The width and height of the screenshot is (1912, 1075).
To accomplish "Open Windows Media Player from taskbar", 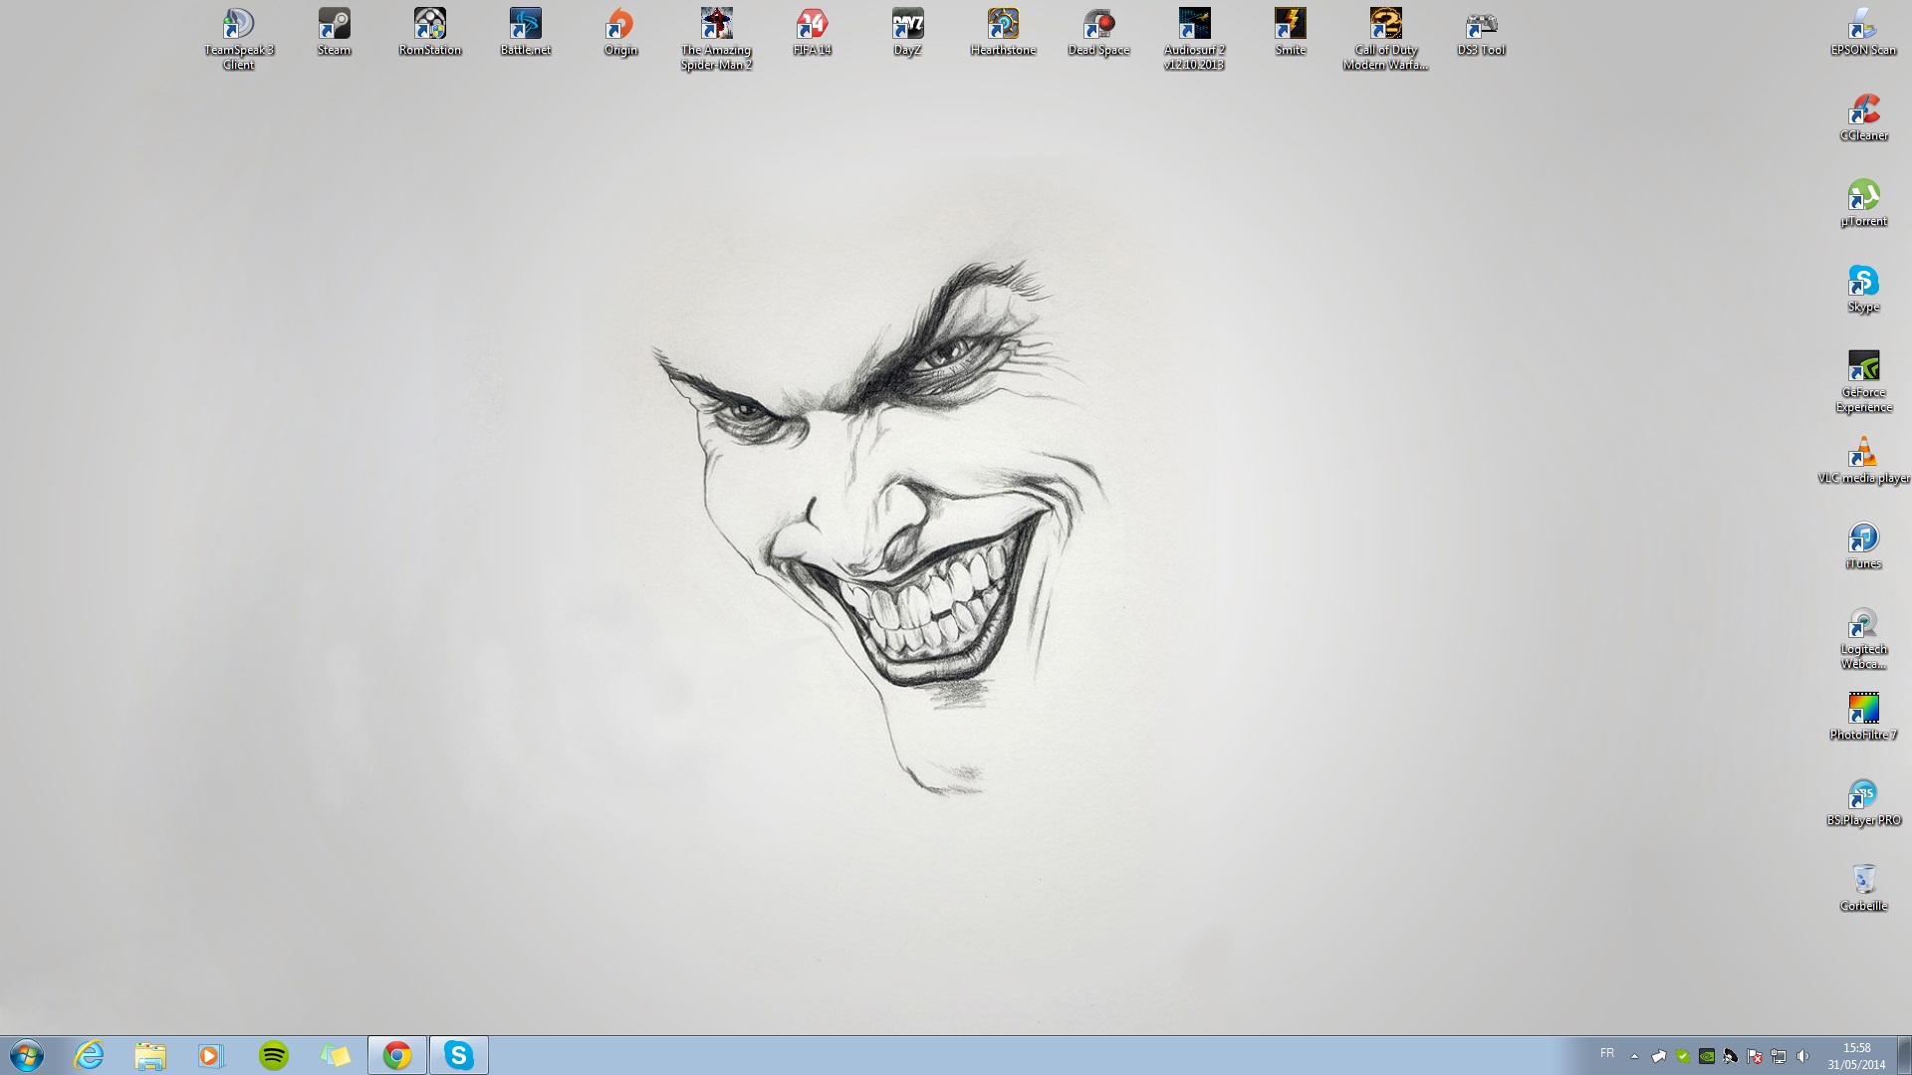I will tap(211, 1055).
